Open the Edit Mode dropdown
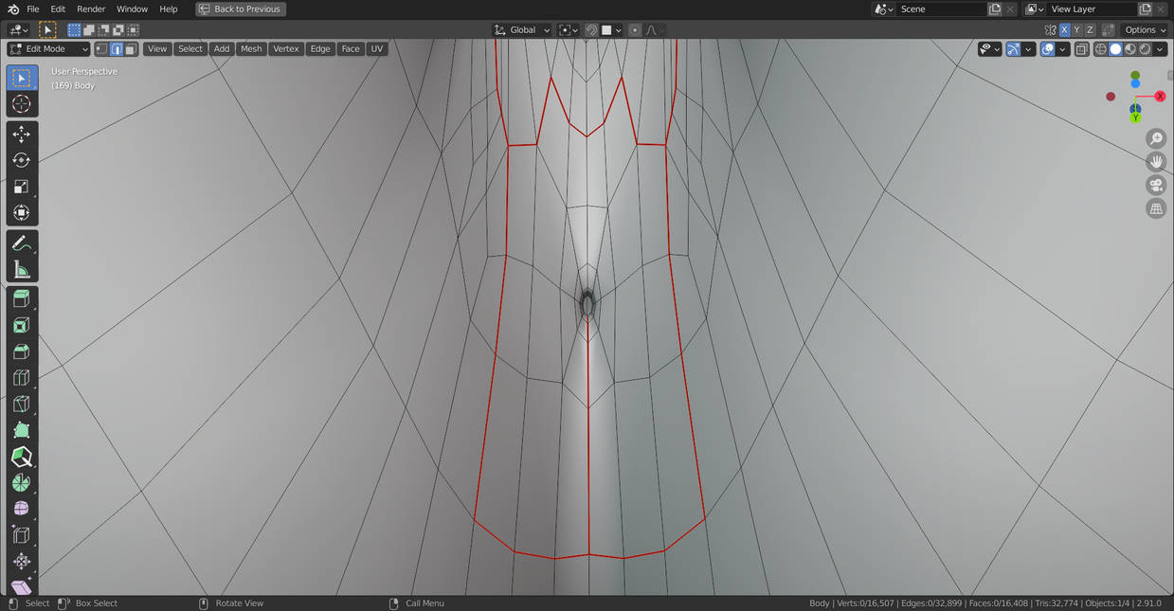Viewport: 1174px width, 611px height. (48, 49)
